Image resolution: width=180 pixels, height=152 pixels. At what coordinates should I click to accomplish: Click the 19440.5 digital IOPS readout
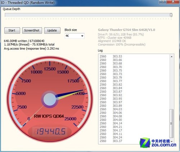[50, 131]
